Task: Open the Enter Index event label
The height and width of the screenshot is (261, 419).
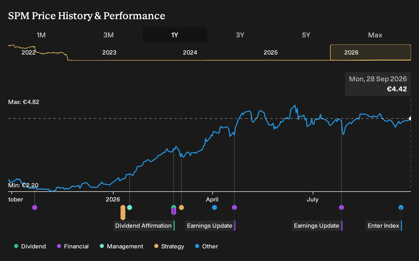Action: (x=384, y=226)
